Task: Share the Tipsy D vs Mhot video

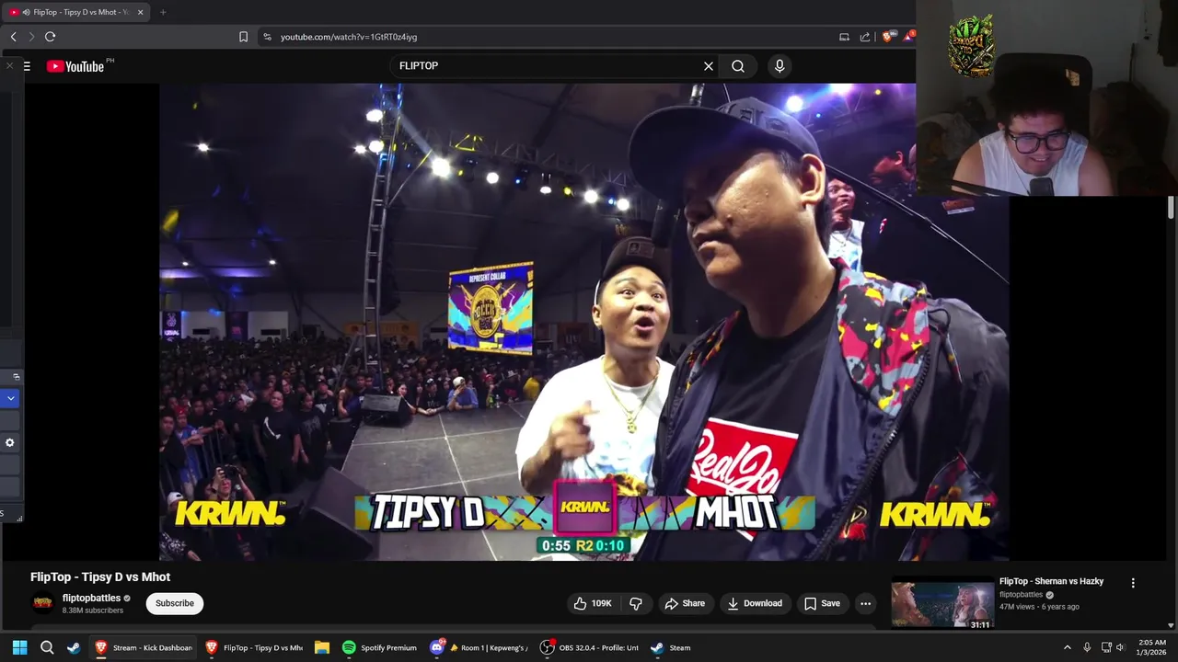Action: pos(685,603)
